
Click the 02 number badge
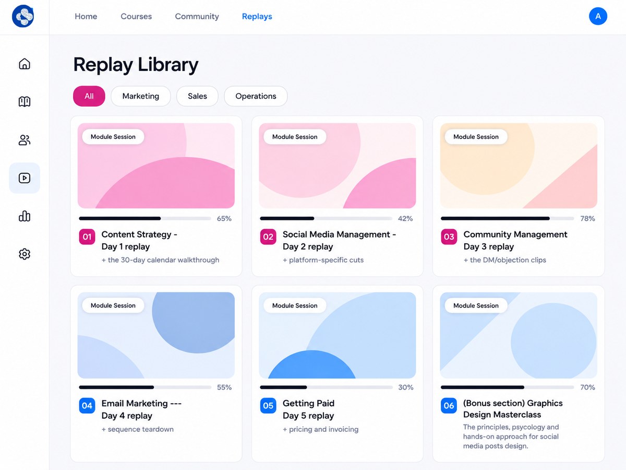[x=268, y=237]
